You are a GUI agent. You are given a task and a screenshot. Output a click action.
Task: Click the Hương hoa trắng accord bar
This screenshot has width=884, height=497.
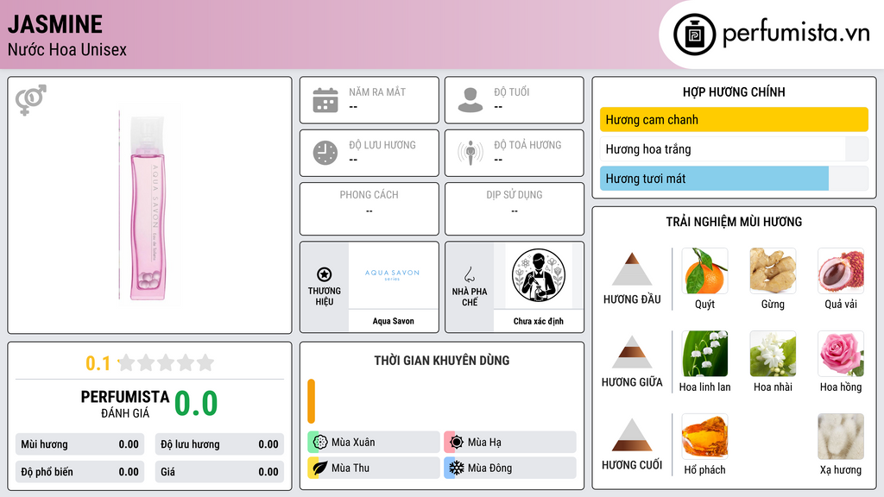pos(734,149)
